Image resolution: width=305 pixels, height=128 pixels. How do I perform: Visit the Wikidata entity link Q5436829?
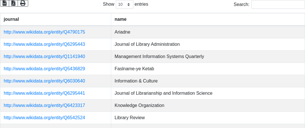pyautogui.click(x=44, y=69)
